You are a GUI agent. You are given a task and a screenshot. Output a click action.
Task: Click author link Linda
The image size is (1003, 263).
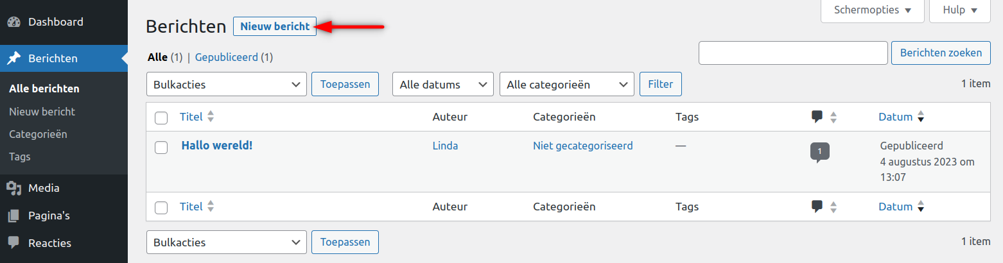(x=446, y=146)
